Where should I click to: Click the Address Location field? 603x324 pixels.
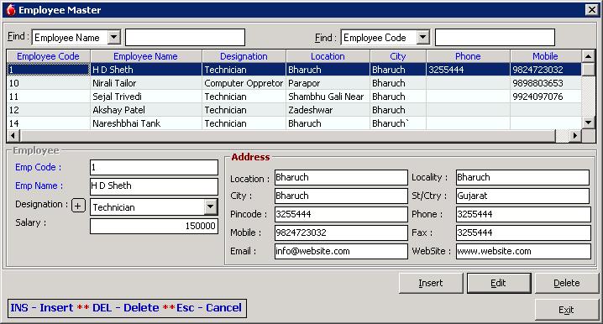coord(341,177)
